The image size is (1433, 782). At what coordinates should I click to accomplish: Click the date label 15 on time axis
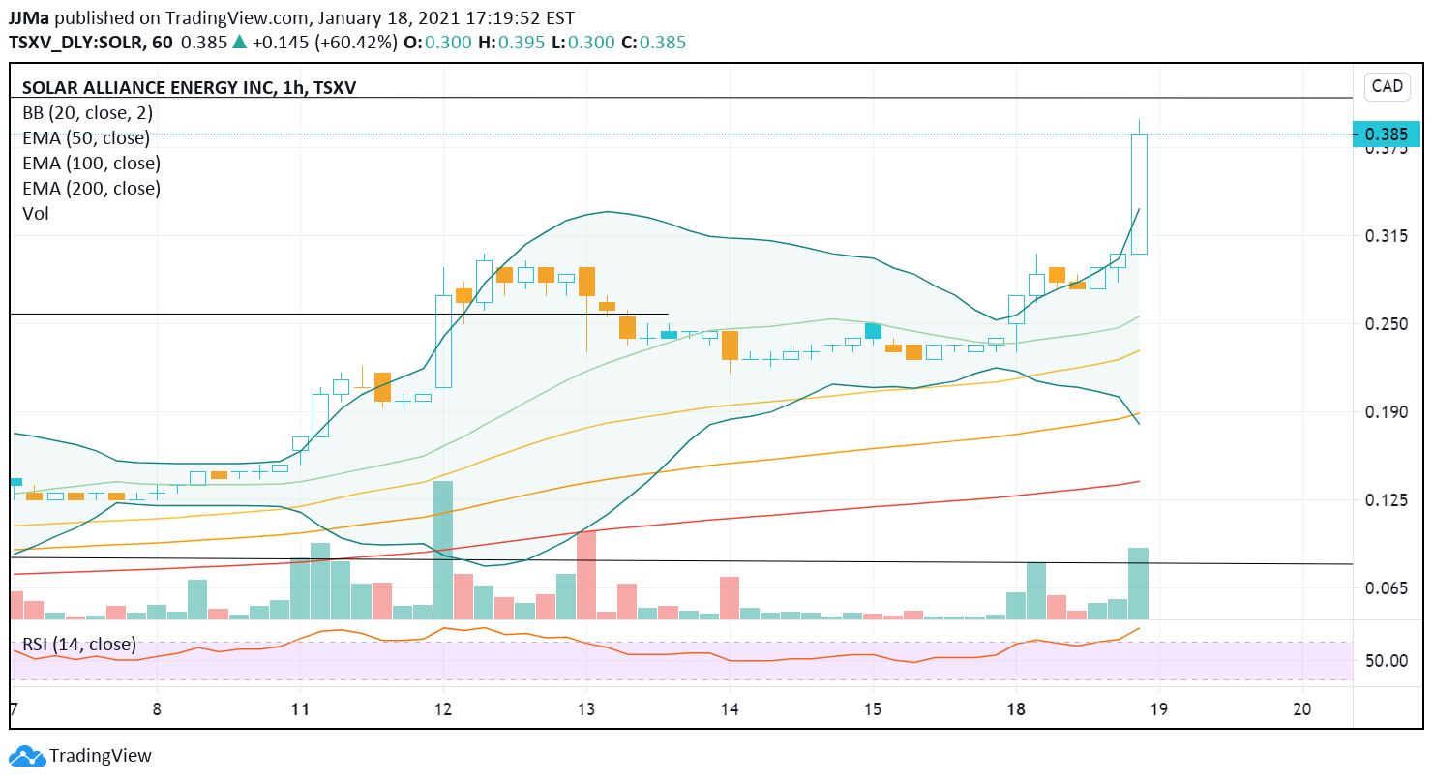tap(872, 708)
